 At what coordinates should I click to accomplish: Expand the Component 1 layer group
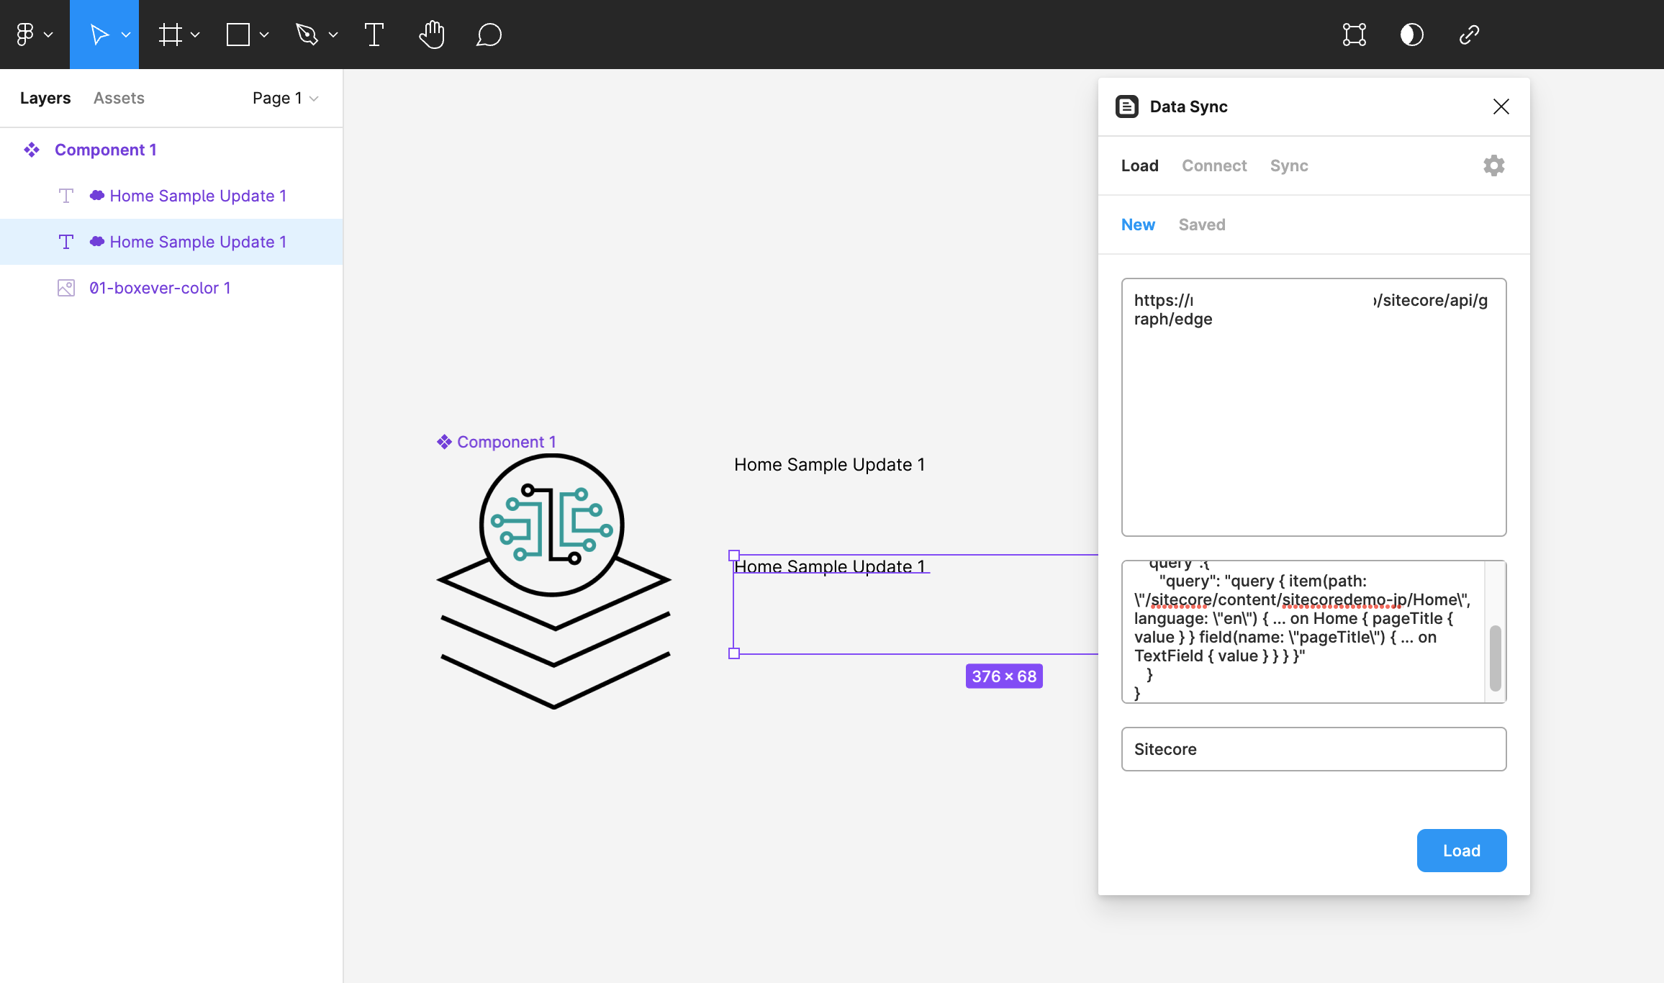12,149
